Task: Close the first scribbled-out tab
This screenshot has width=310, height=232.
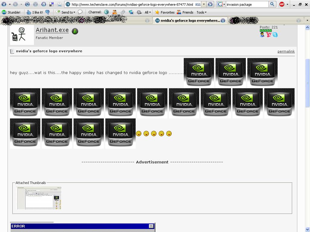Action: 147,21
